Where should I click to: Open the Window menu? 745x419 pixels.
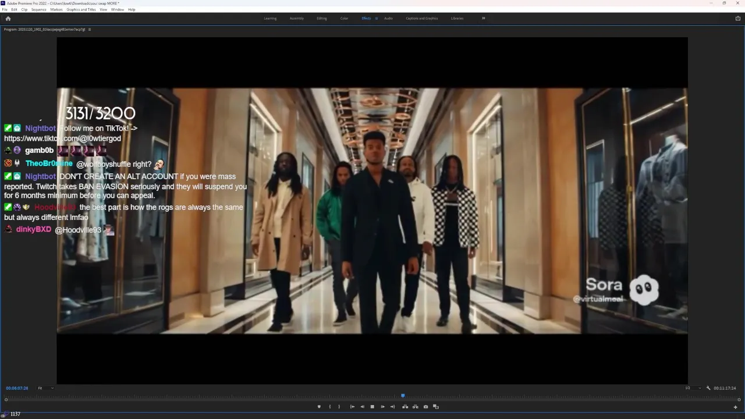point(118,9)
